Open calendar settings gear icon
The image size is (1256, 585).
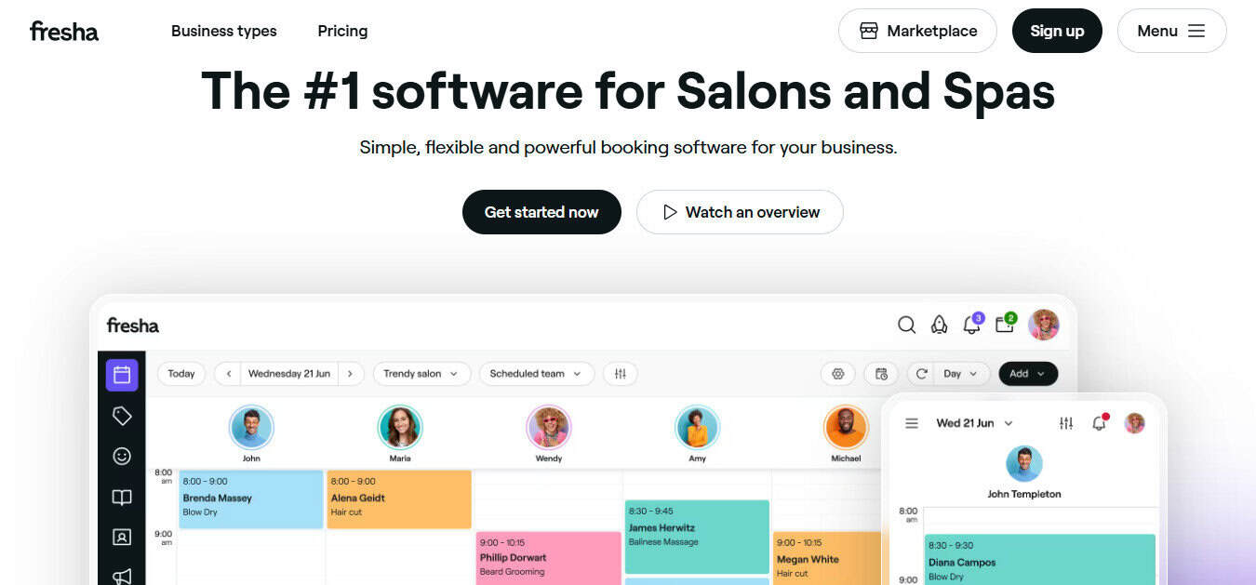(837, 374)
